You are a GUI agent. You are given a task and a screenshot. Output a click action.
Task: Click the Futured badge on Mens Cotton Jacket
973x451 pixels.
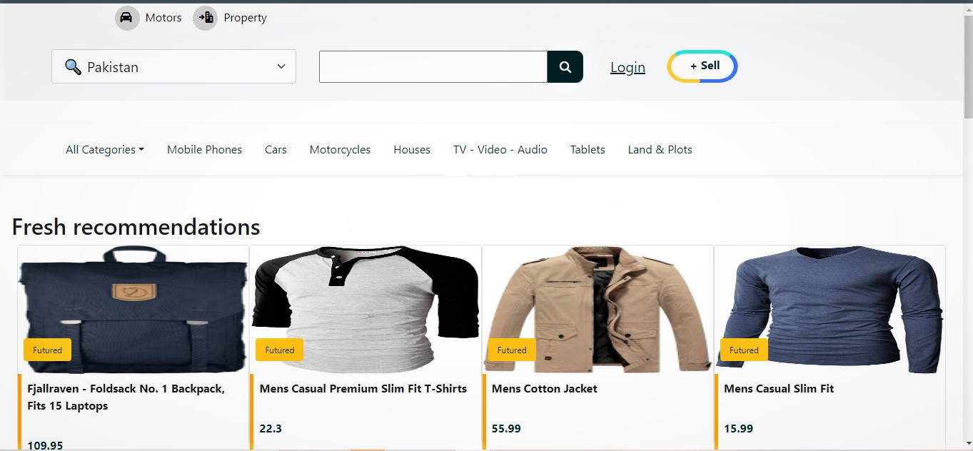pos(511,350)
